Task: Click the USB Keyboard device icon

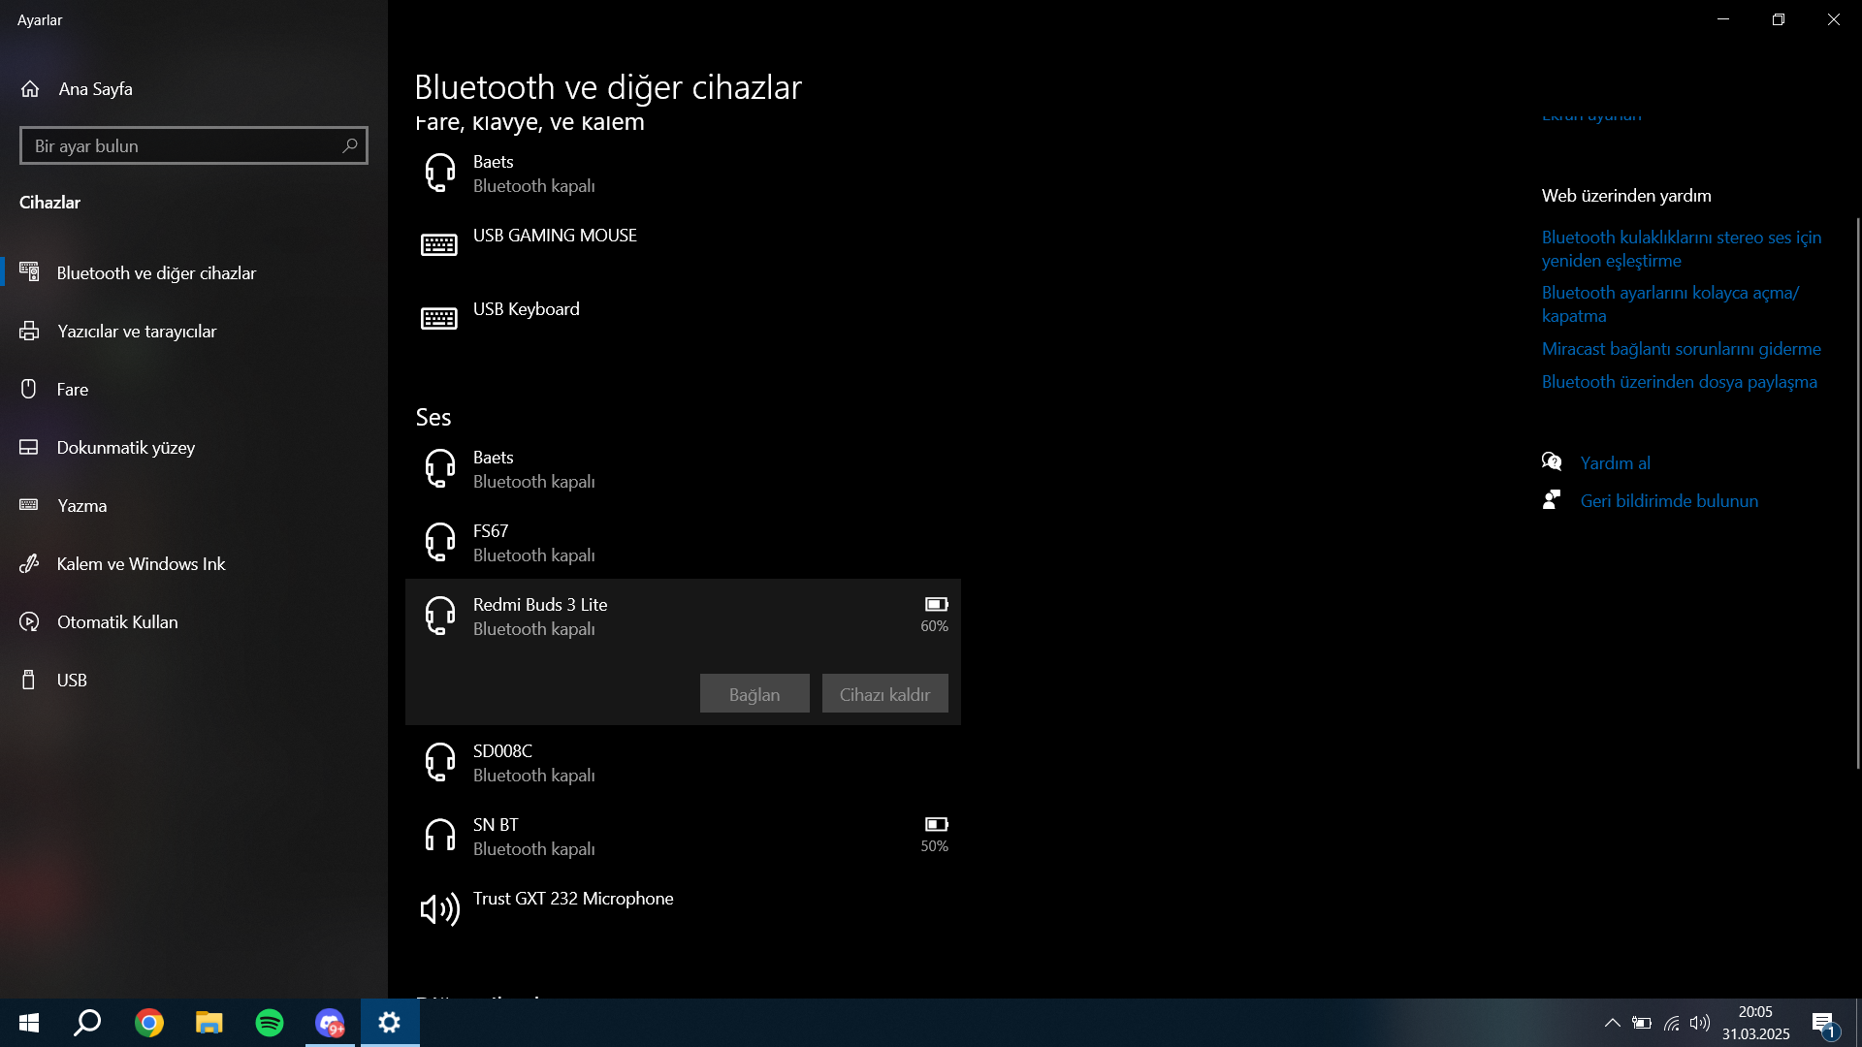Action: pos(439,319)
